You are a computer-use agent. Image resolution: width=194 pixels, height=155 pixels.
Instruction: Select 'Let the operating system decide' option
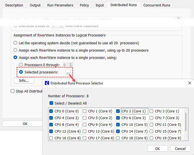(x=15, y=43)
